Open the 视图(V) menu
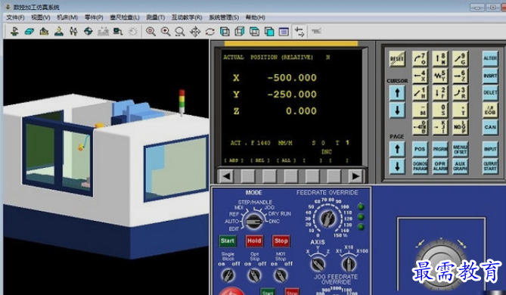Image resolution: width=506 pixels, height=295 pixels. point(41,17)
